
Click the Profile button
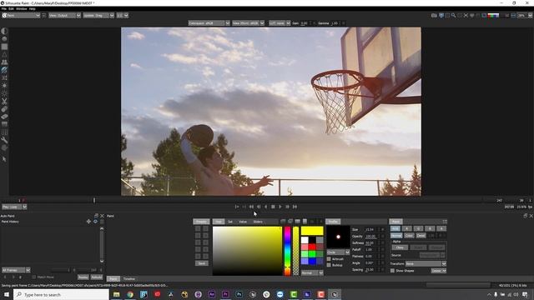tap(333, 222)
